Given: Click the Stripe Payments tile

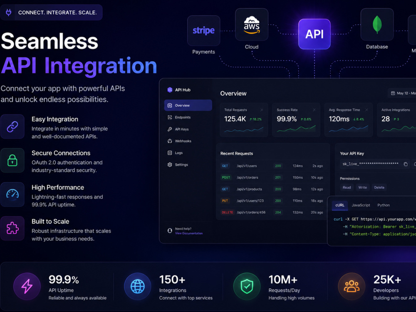Looking at the screenshot, I should click(203, 30).
